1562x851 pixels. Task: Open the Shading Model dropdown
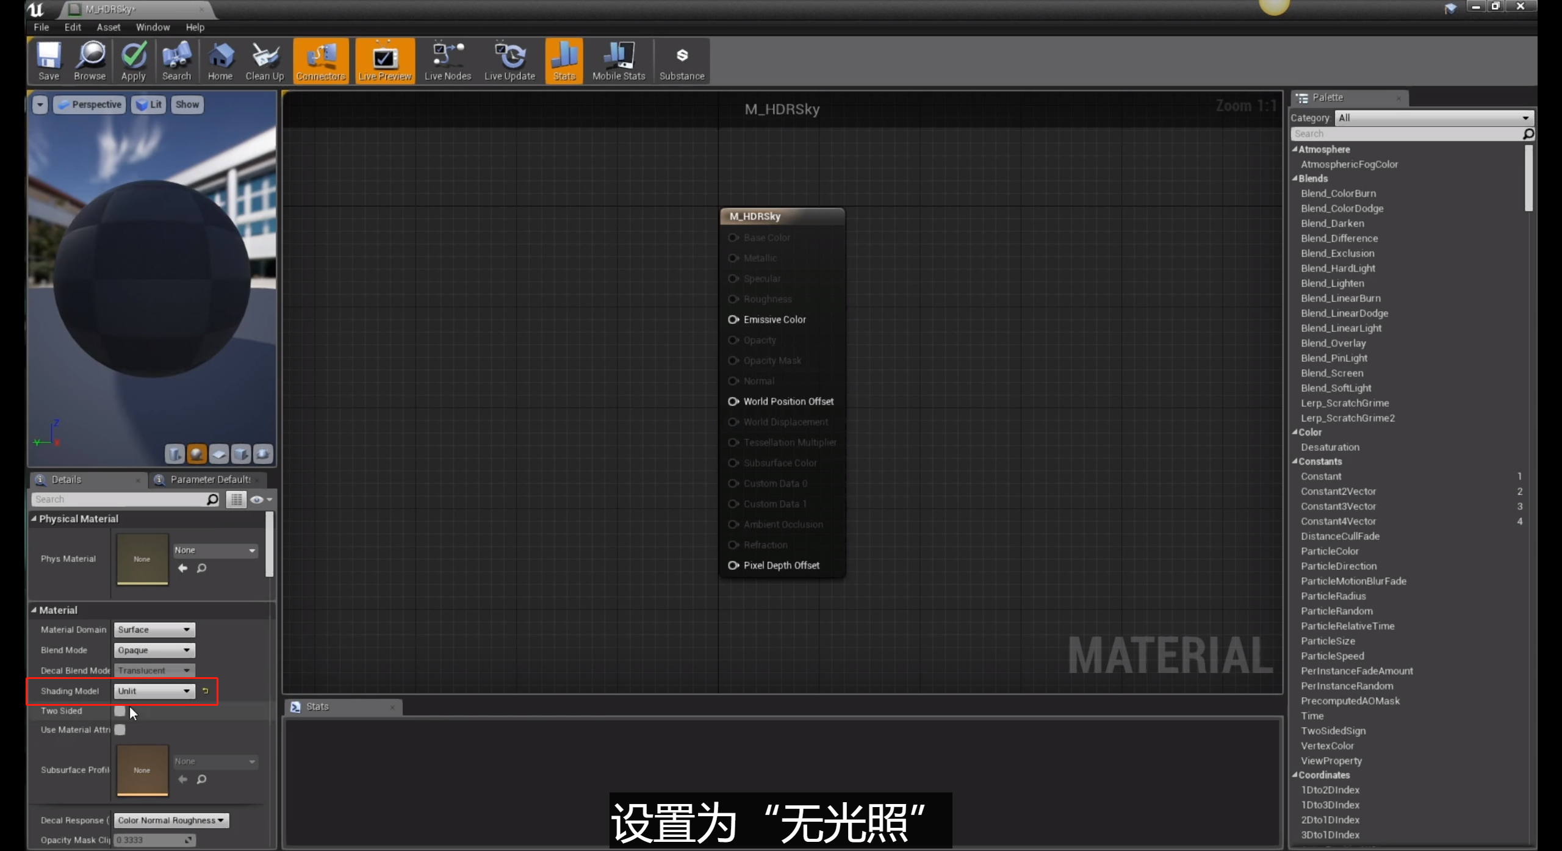pyautogui.click(x=154, y=691)
